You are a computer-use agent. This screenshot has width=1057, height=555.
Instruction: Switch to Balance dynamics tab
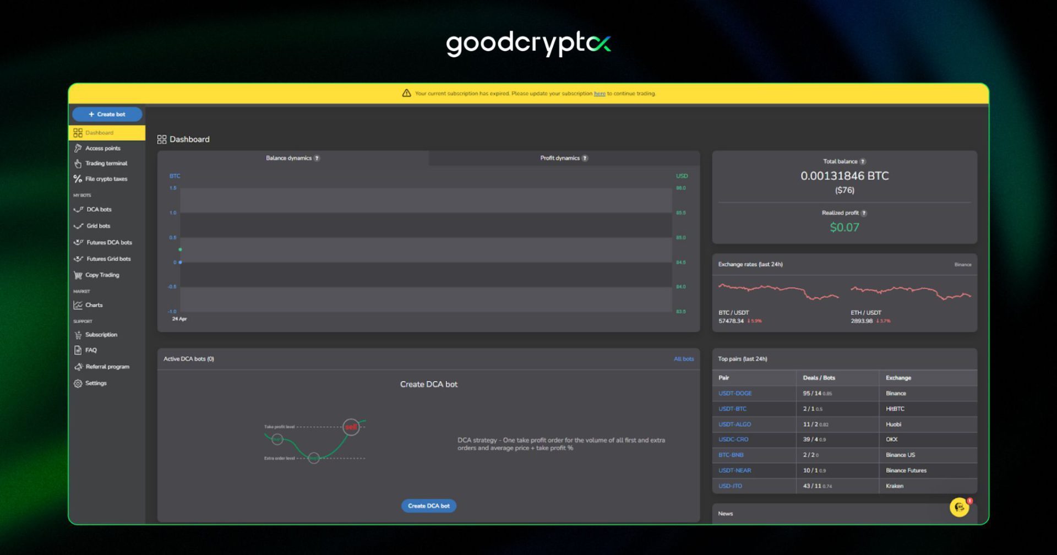[x=293, y=158]
